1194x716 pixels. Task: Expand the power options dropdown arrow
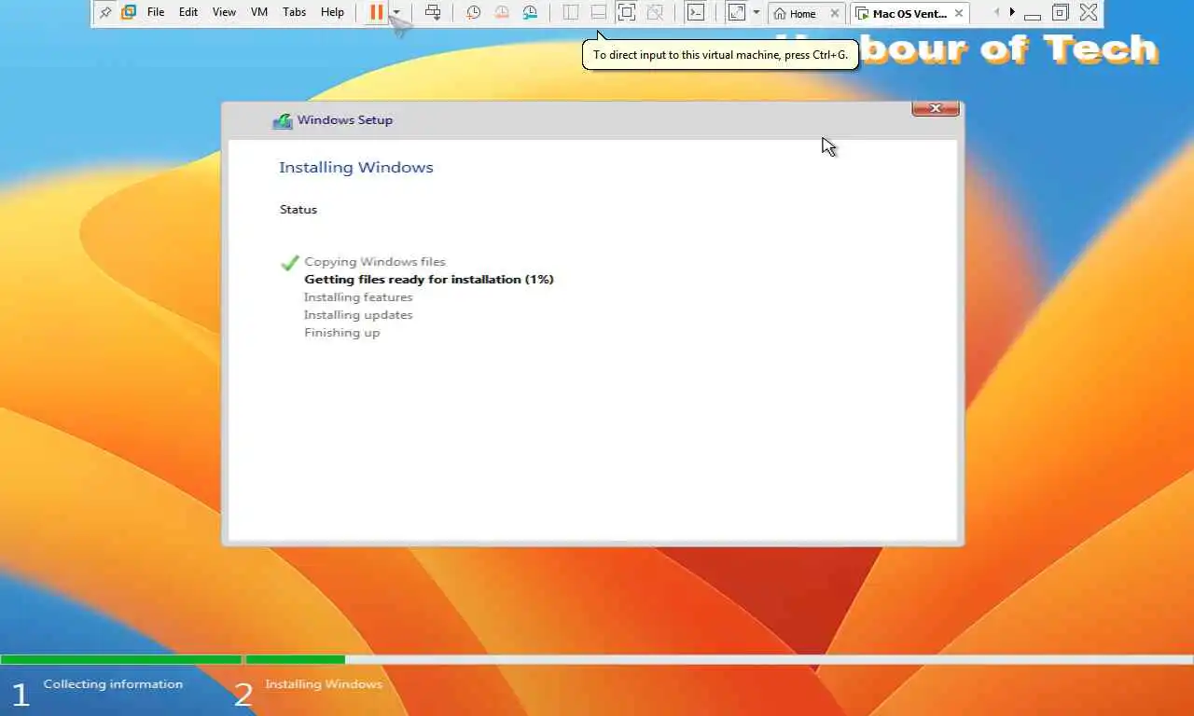coord(396,13)
